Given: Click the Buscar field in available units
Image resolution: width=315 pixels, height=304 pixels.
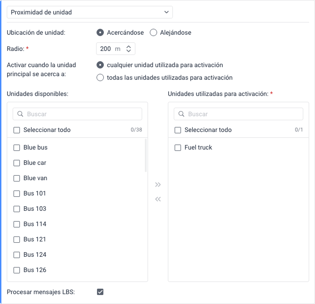Looking at the screenshot, I should pyautogui.click(x=81, y=114).
